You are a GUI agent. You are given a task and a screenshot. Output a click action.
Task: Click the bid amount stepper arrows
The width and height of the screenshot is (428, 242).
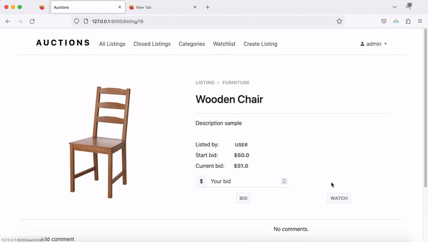(x=284, y=181)
